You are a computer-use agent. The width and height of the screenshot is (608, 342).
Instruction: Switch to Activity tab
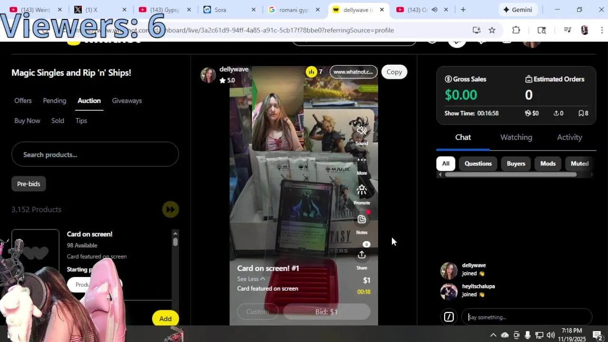click(570, 137)
